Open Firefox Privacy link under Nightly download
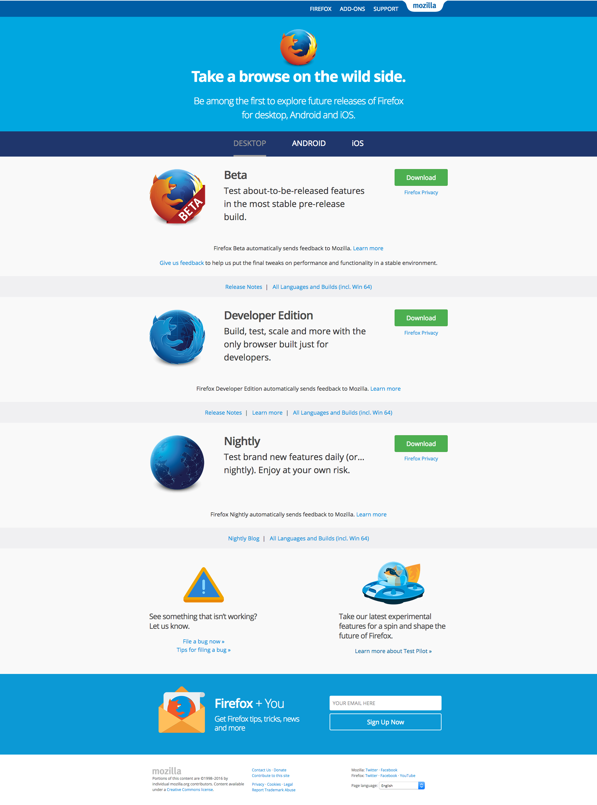Screen dimensions: 597x805 point(421,459)
